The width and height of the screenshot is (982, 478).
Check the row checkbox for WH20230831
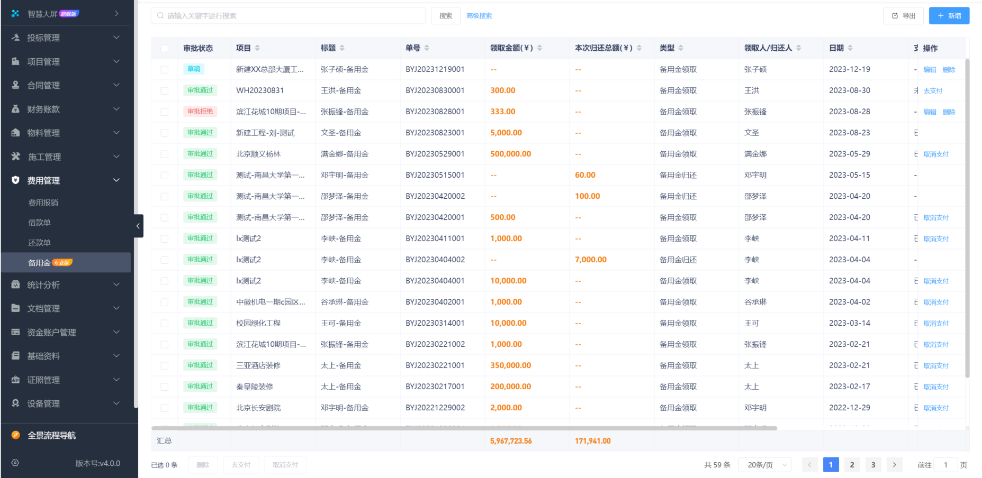(x=164, y=90)
